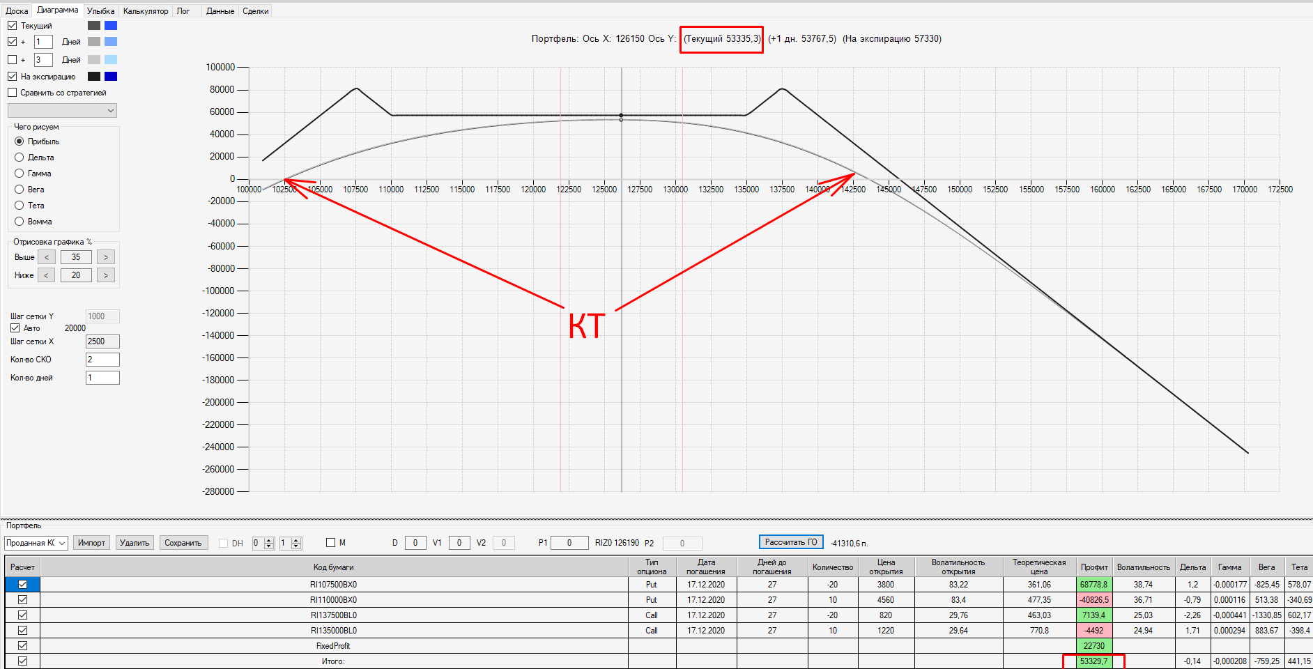Increase the 'Ниже' chart range with the right arrow
Image resolution: width=1313 pixels, height=669 pixels.
[105, 275]
